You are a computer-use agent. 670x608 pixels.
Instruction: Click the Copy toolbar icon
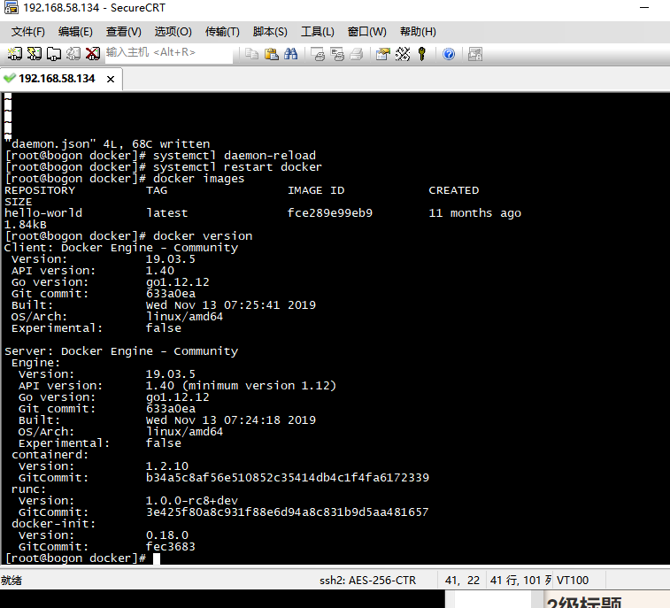click(x=251, y=54)
